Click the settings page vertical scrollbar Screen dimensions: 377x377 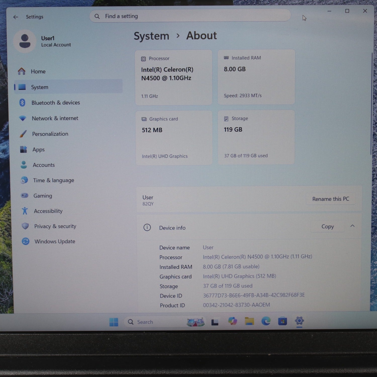371,104
